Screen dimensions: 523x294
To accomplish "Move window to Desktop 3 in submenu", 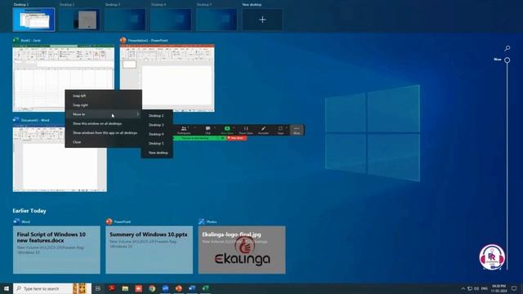I will [157, 125].
